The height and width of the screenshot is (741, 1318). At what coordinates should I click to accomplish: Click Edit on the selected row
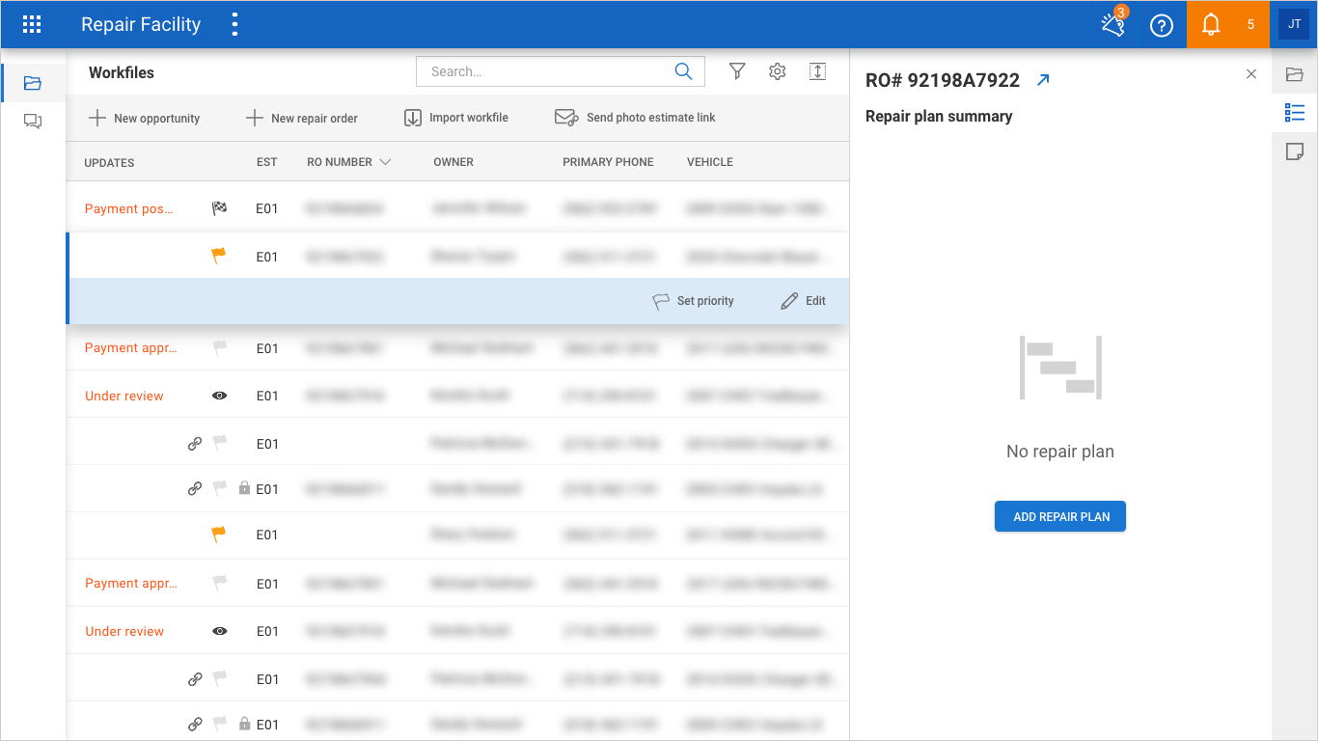point(803,301)
